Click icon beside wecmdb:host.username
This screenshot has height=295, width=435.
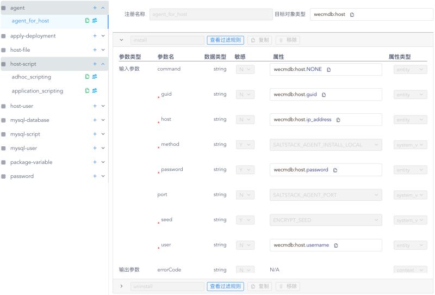[336, 245]
